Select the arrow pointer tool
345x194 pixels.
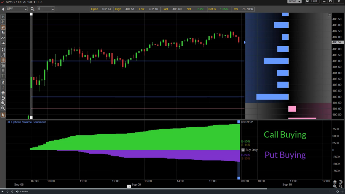point(3,115)
